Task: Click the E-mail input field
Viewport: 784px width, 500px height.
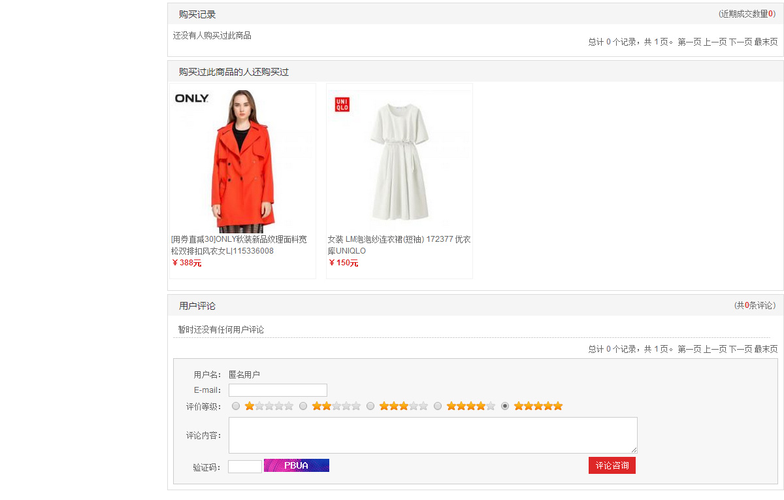Action: [278, 390]
